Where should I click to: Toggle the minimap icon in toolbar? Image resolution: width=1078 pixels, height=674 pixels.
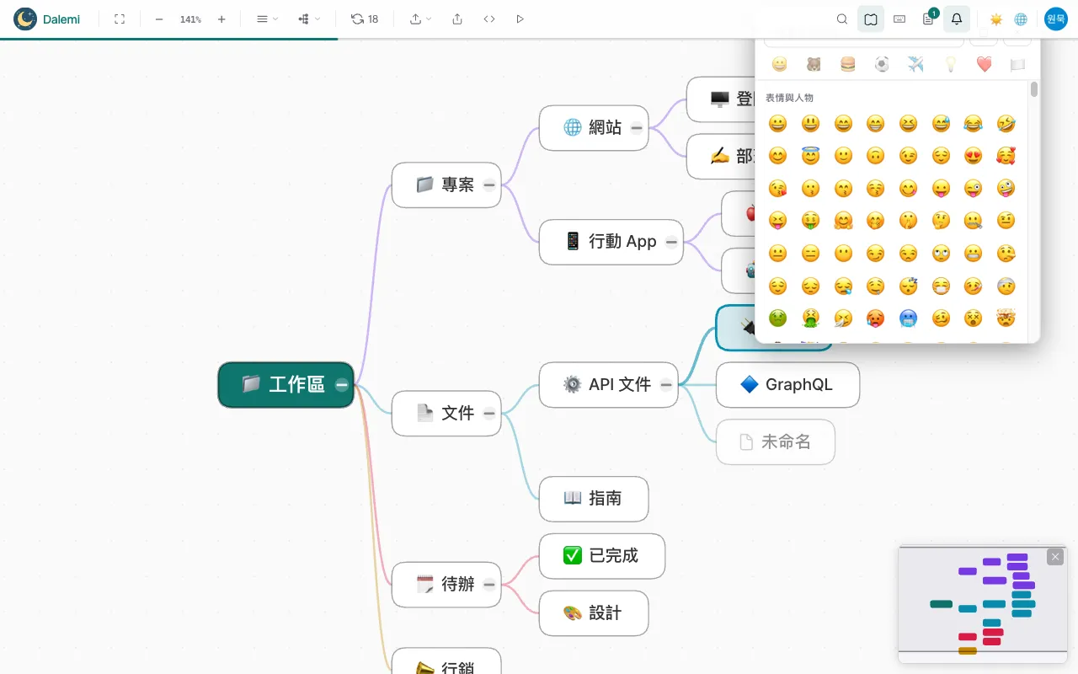(871, 19)
